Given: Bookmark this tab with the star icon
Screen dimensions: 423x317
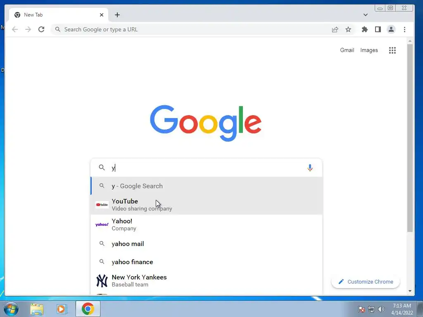Looking at the screenshot, I should (x=348, y=29).
